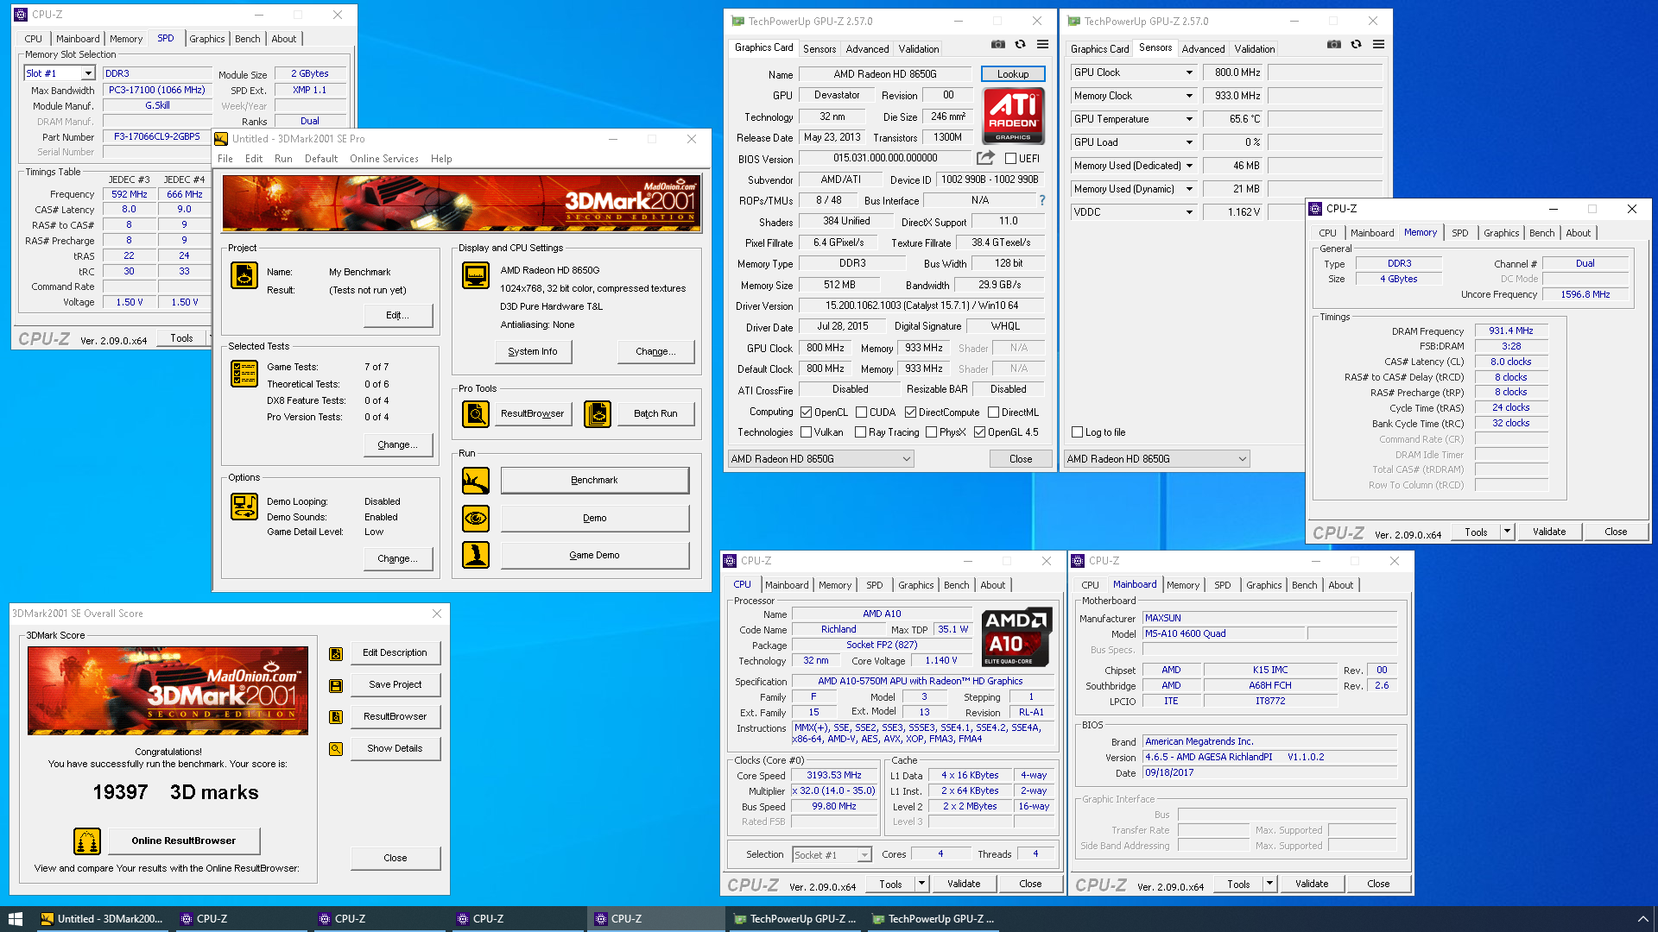This screenshot has height=932, width=1658.
Task: Click the 3DMark2001 score banner image
Action: pyautogui.click(x=168, y=691)
